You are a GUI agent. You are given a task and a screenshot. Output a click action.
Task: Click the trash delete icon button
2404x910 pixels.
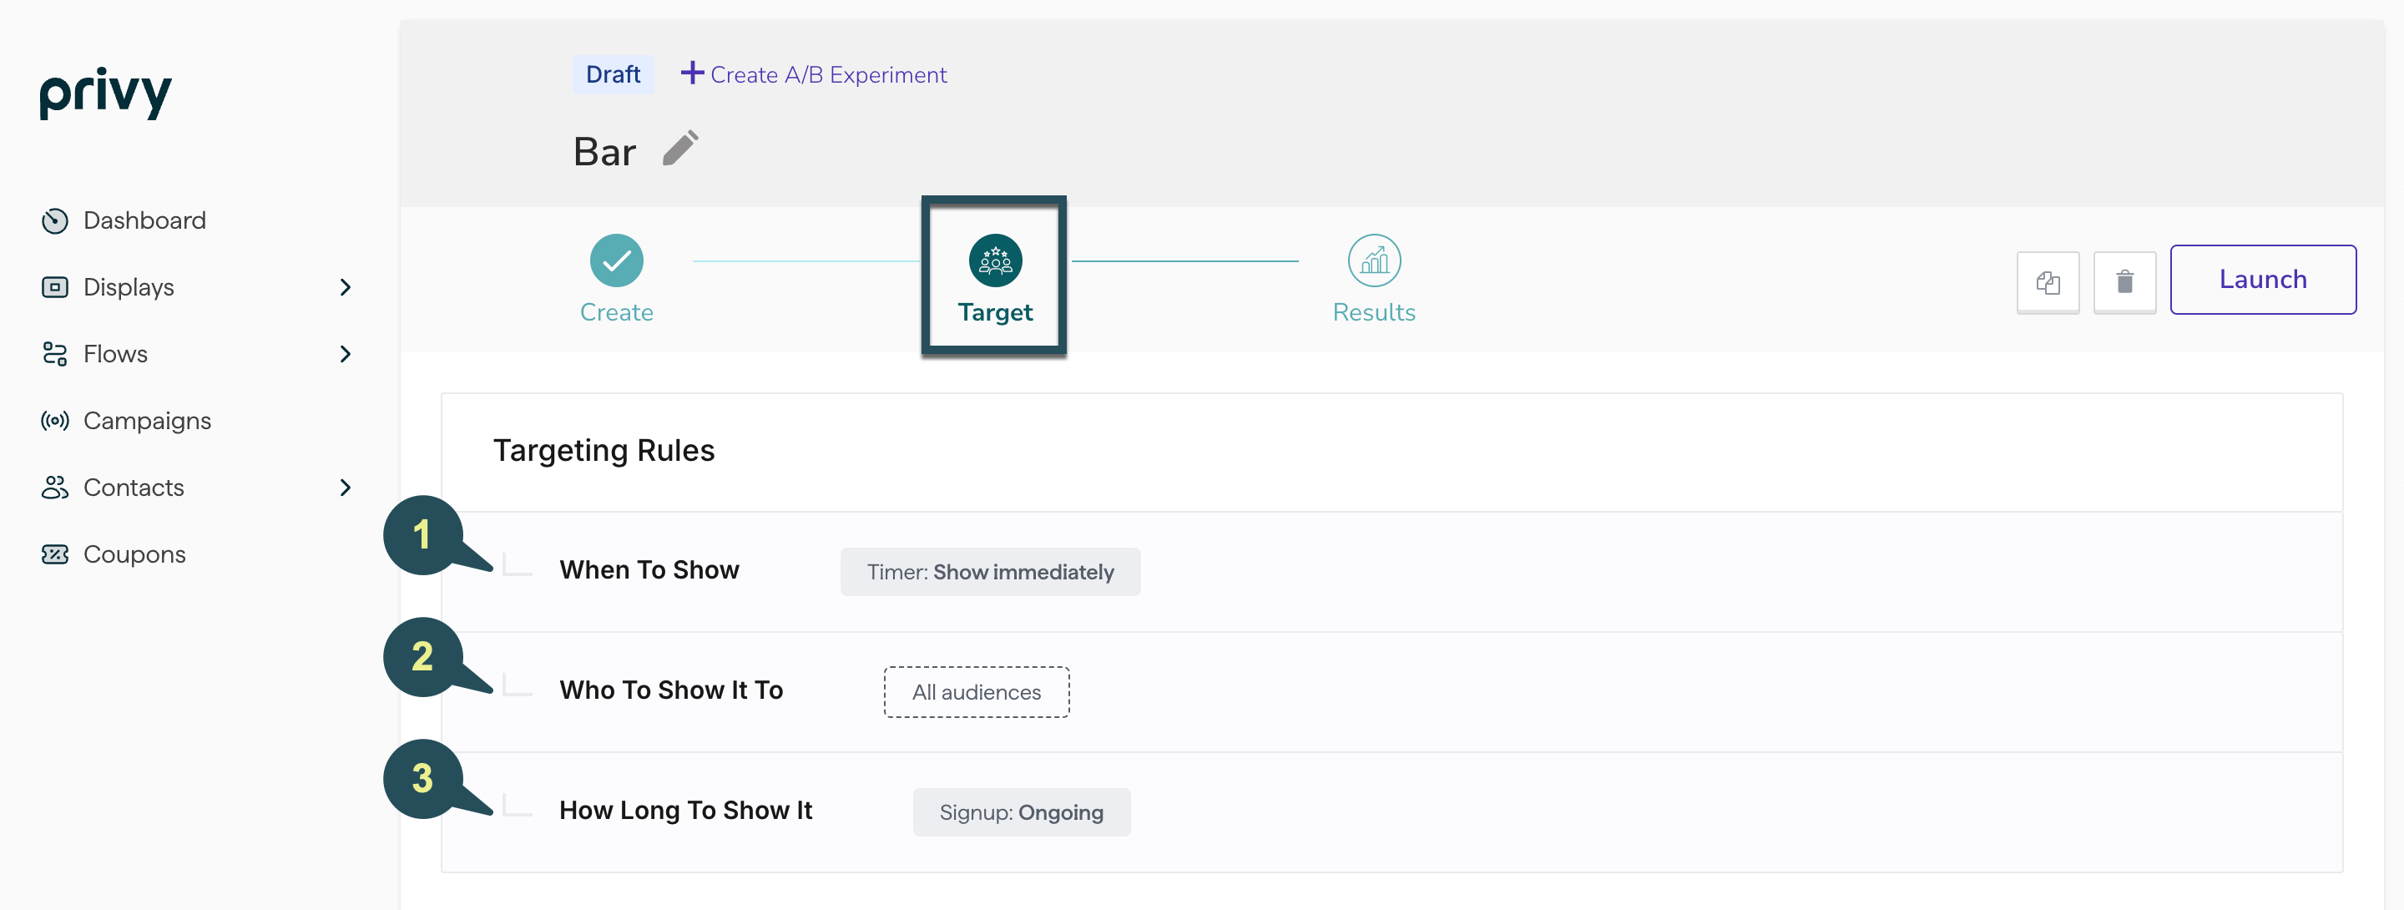click(2124, 282)
